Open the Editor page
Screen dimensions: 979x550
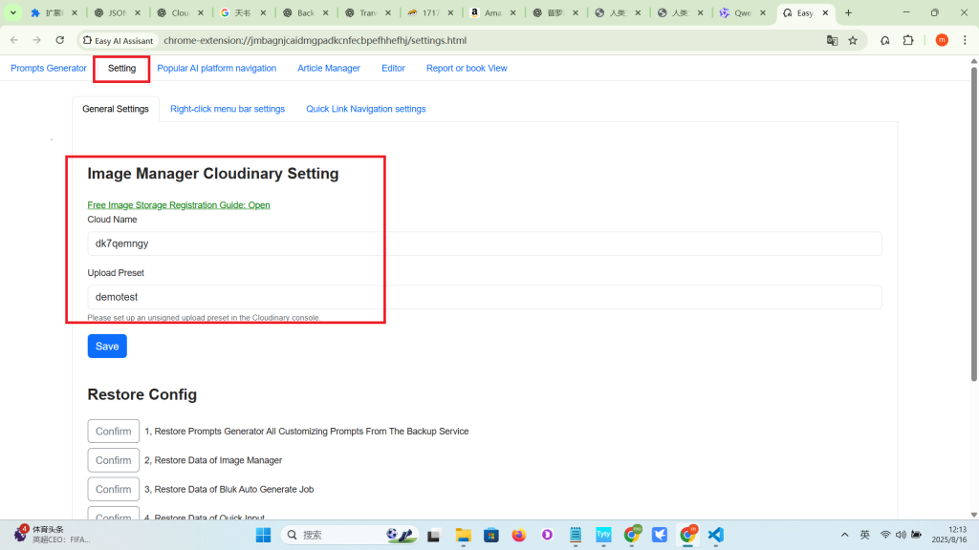pyautogui.click(x=393, y=68)
